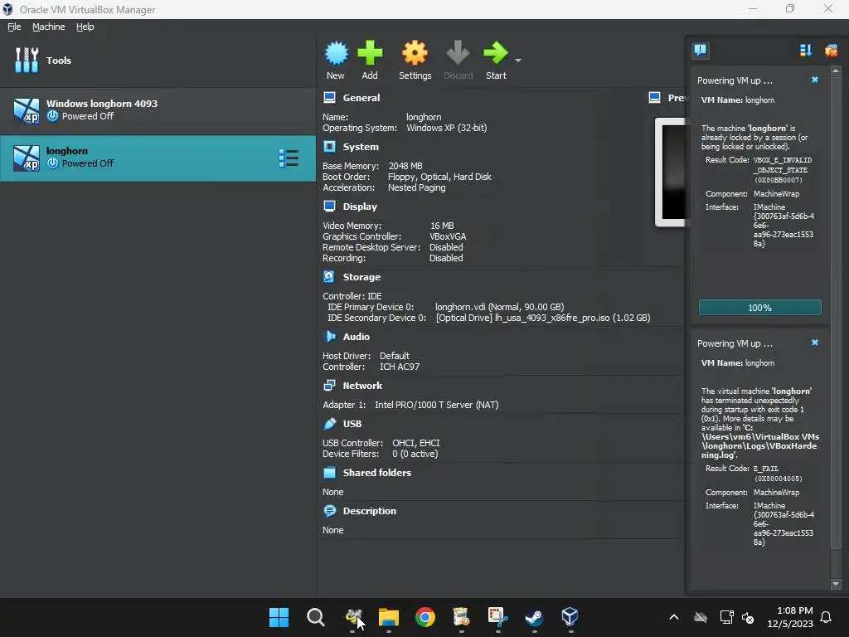
Task: Click the General section monitor icon
Action: point(329,98)
